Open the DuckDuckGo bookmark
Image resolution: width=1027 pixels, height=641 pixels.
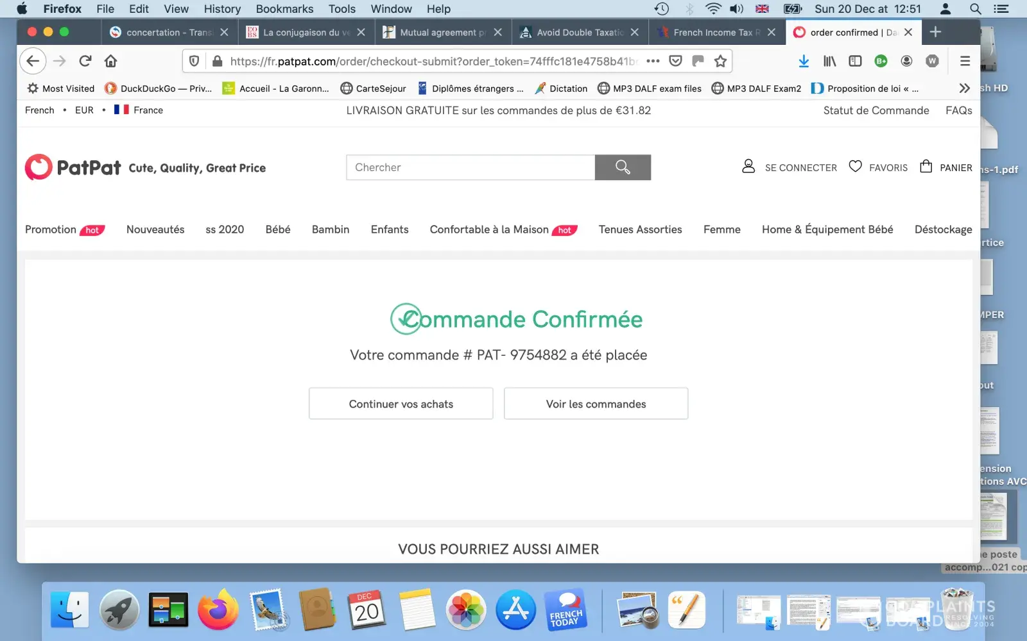(x=158, y=88)
